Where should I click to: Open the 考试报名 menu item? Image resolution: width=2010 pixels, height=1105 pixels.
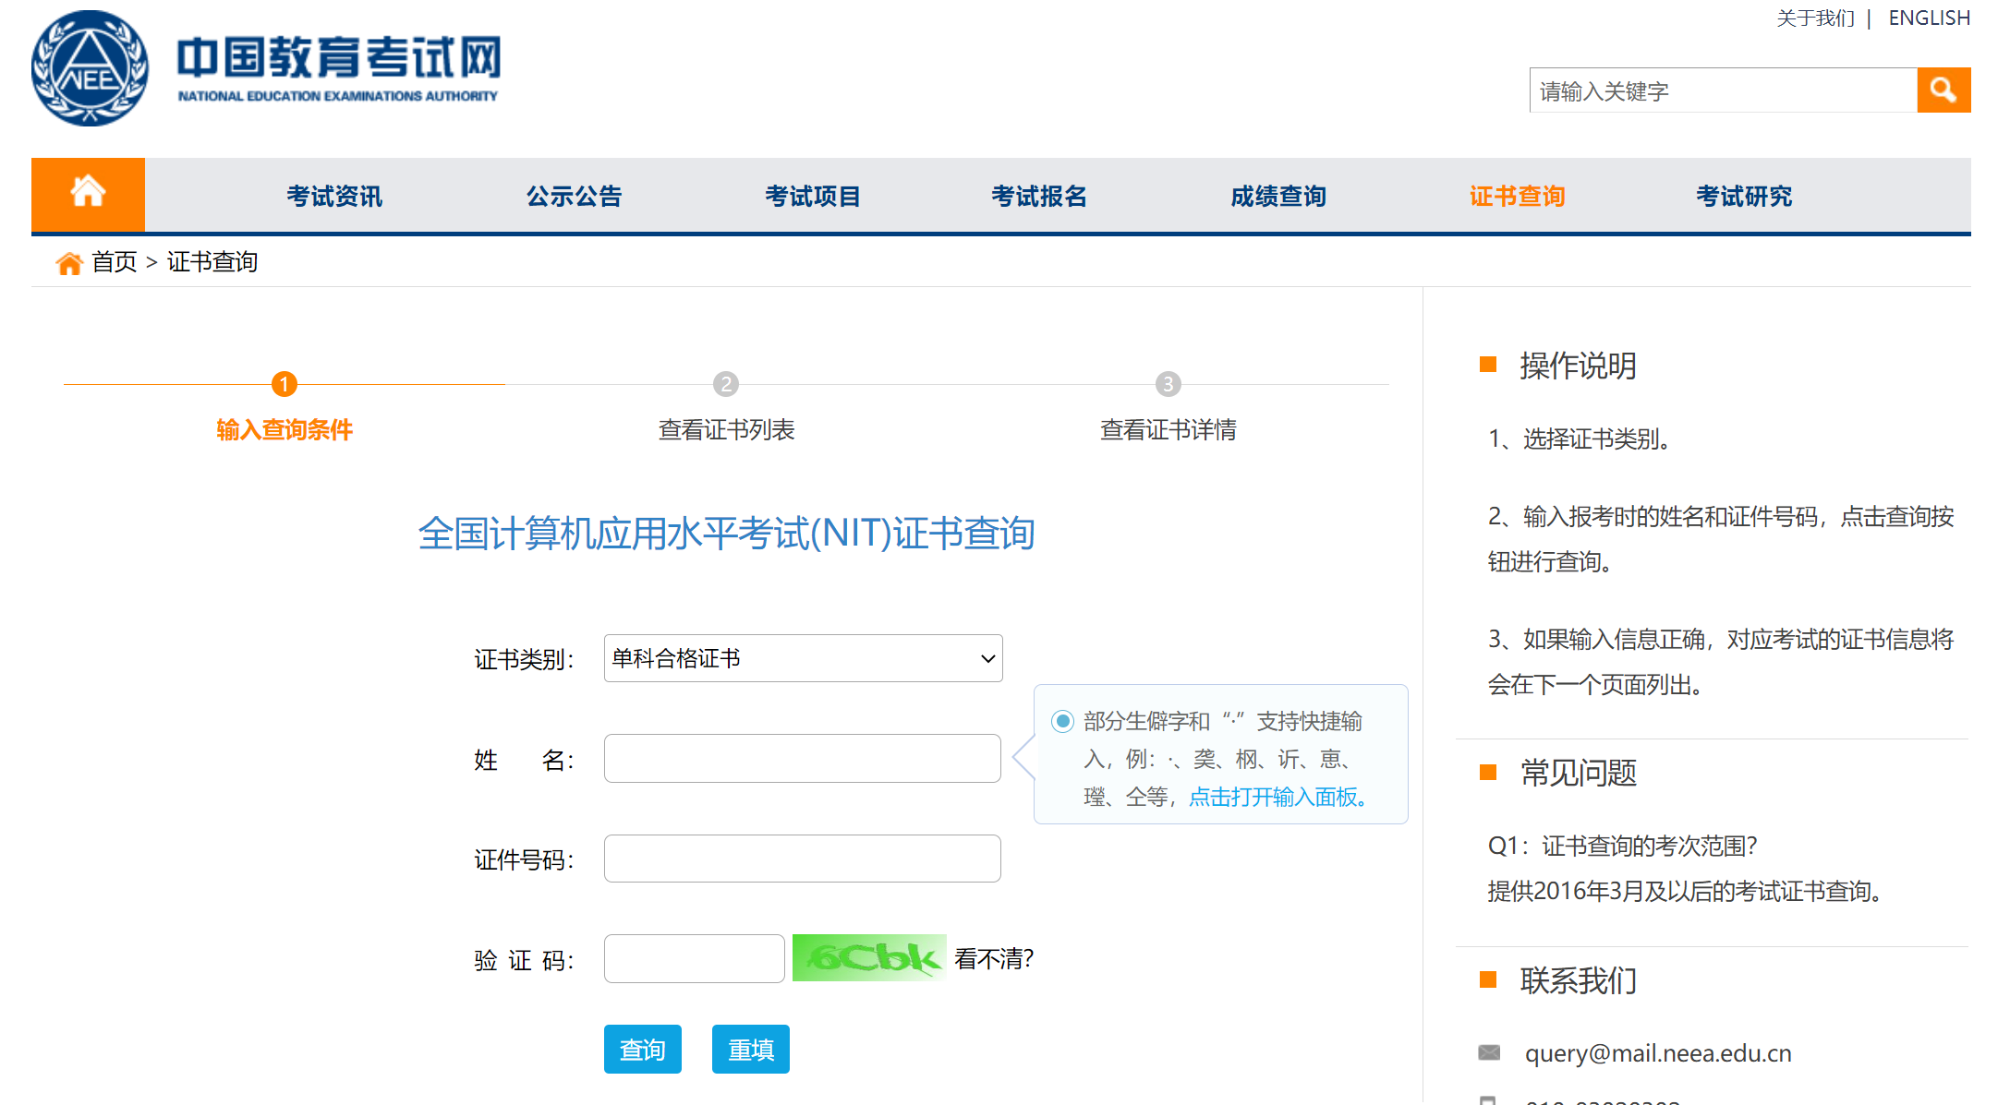click(1038, 196)
